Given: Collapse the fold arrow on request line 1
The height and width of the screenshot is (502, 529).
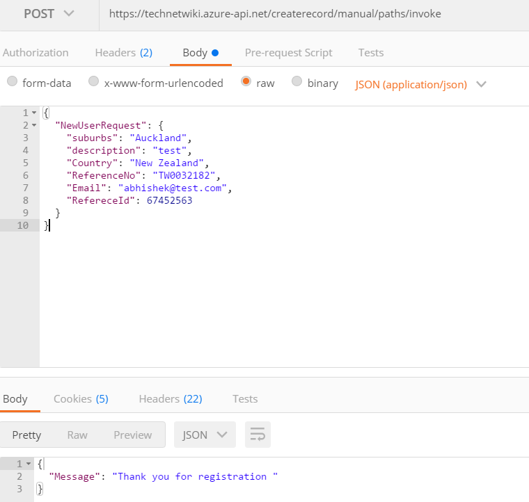Looking at the screenshot, I should (x=34, y=113).
